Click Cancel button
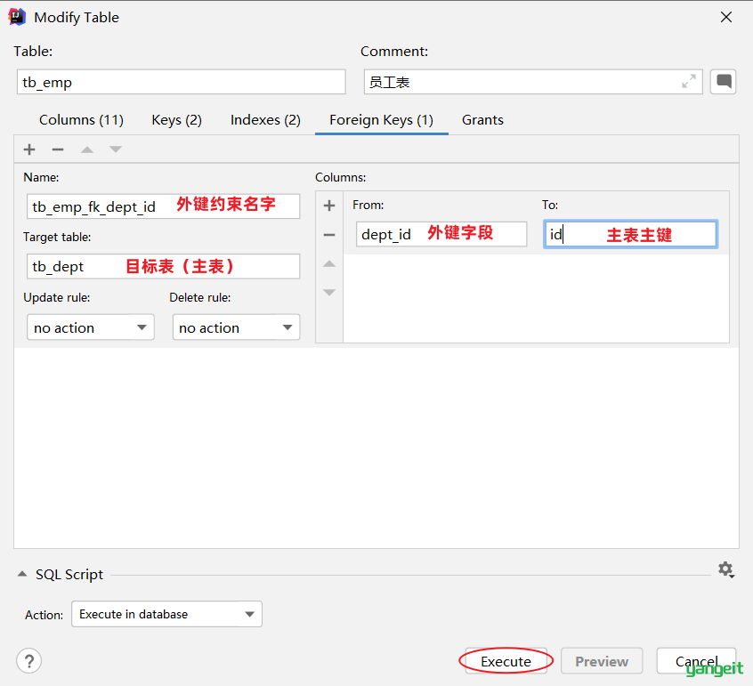This screenshot has width=753, height=686. coord(696,661)
